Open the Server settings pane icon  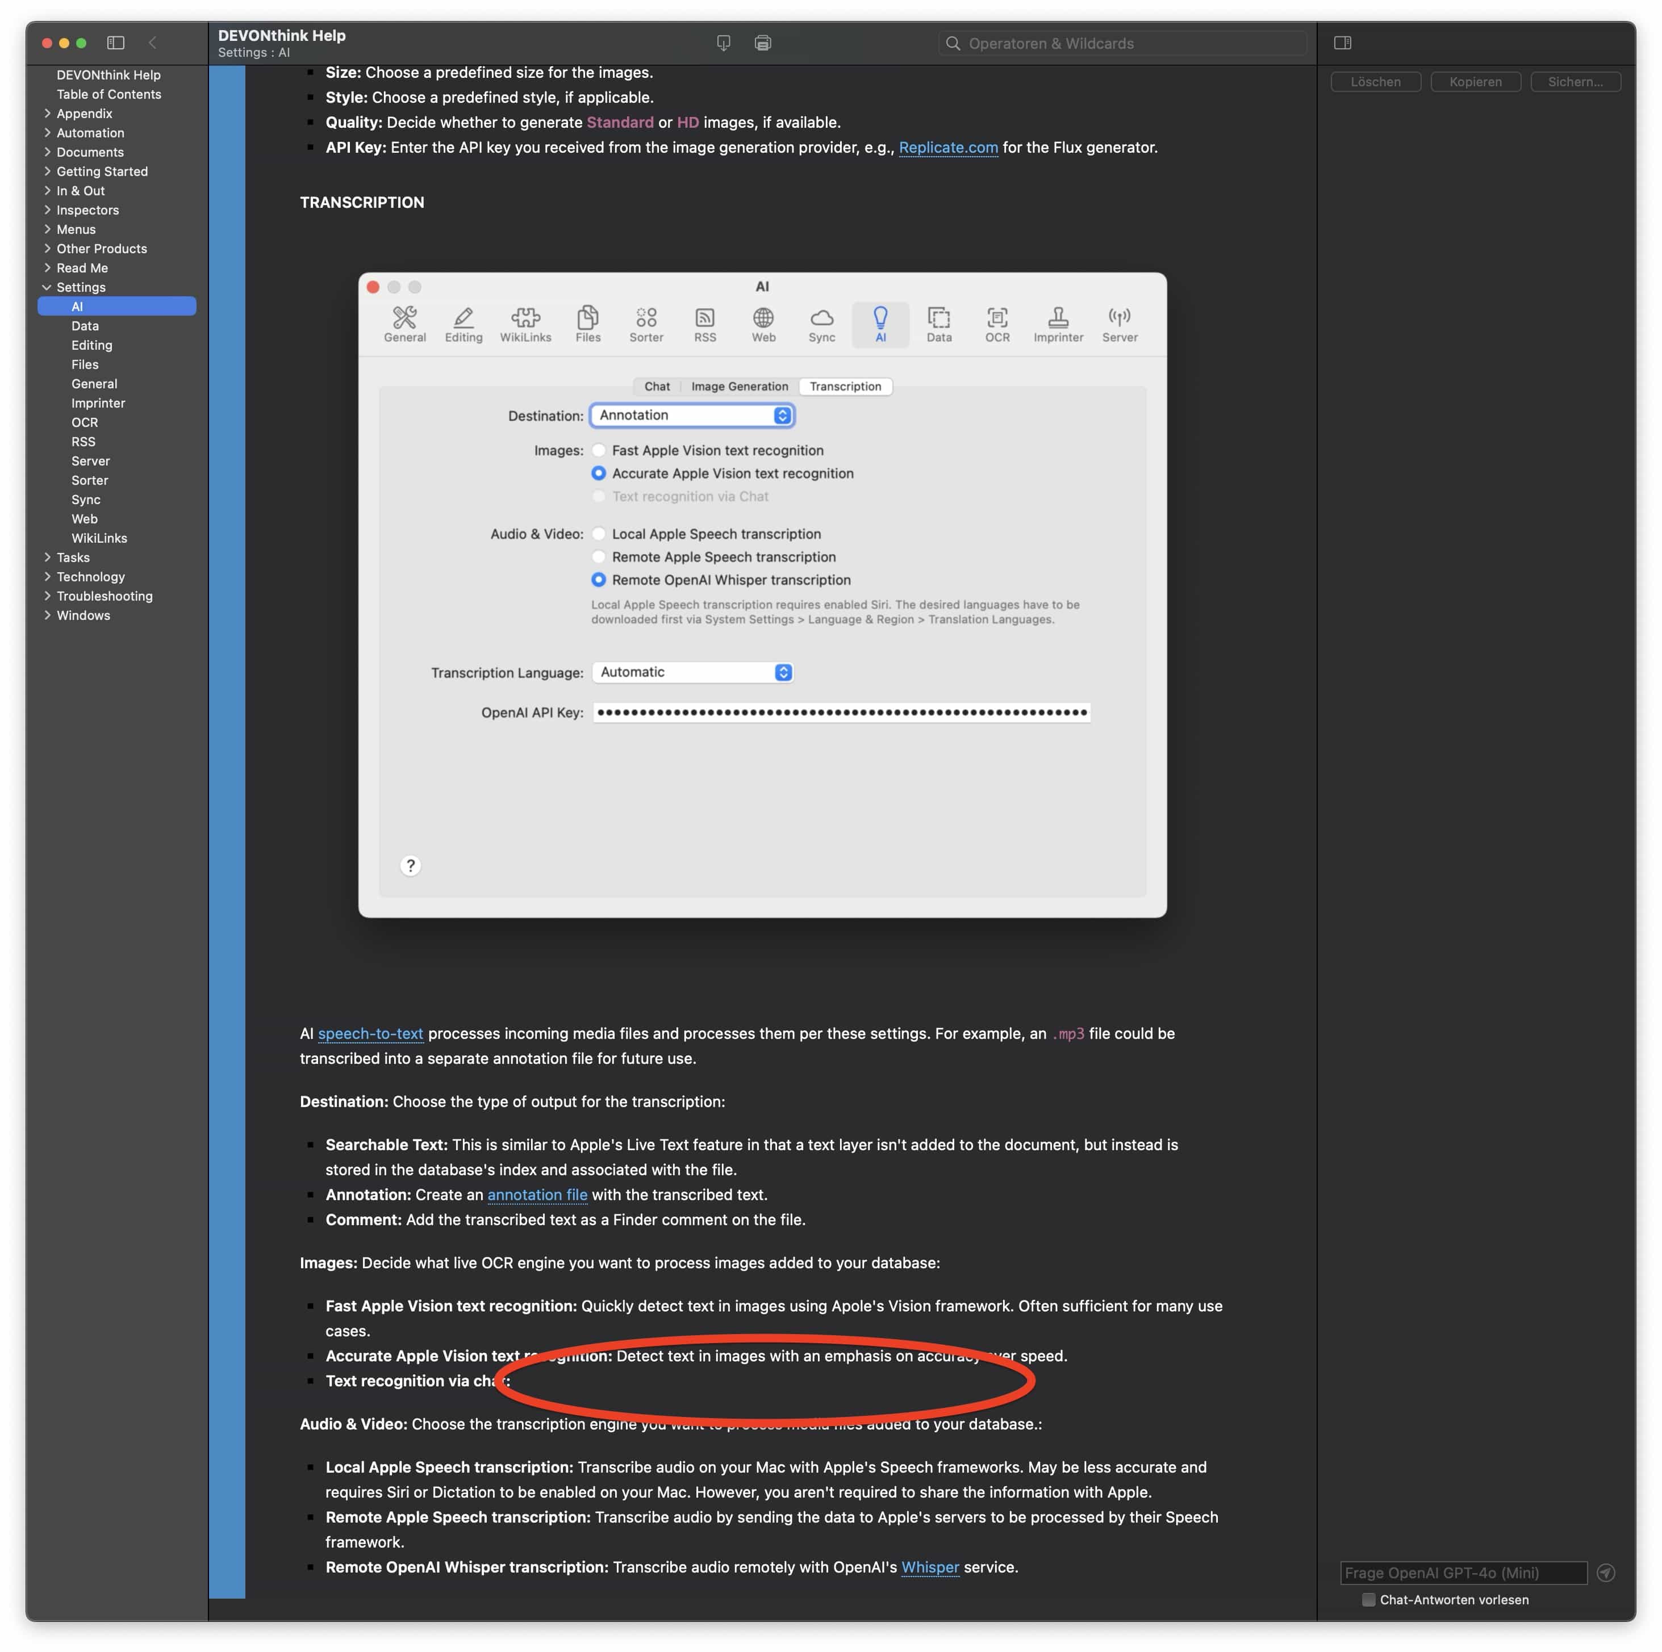1120,325
